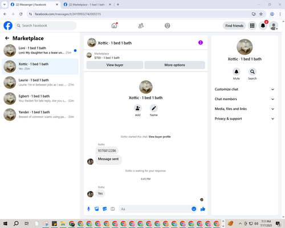Viewport: 285px width, 228px height.
Task: Click the More options button
Action: 174,65
